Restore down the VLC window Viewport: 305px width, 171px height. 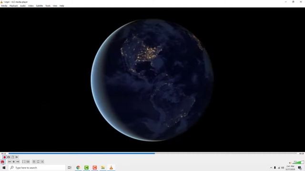(x=293, y=2)
